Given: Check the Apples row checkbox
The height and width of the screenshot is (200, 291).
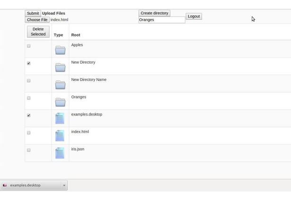Looking at the screenshot, I should 28,46.
